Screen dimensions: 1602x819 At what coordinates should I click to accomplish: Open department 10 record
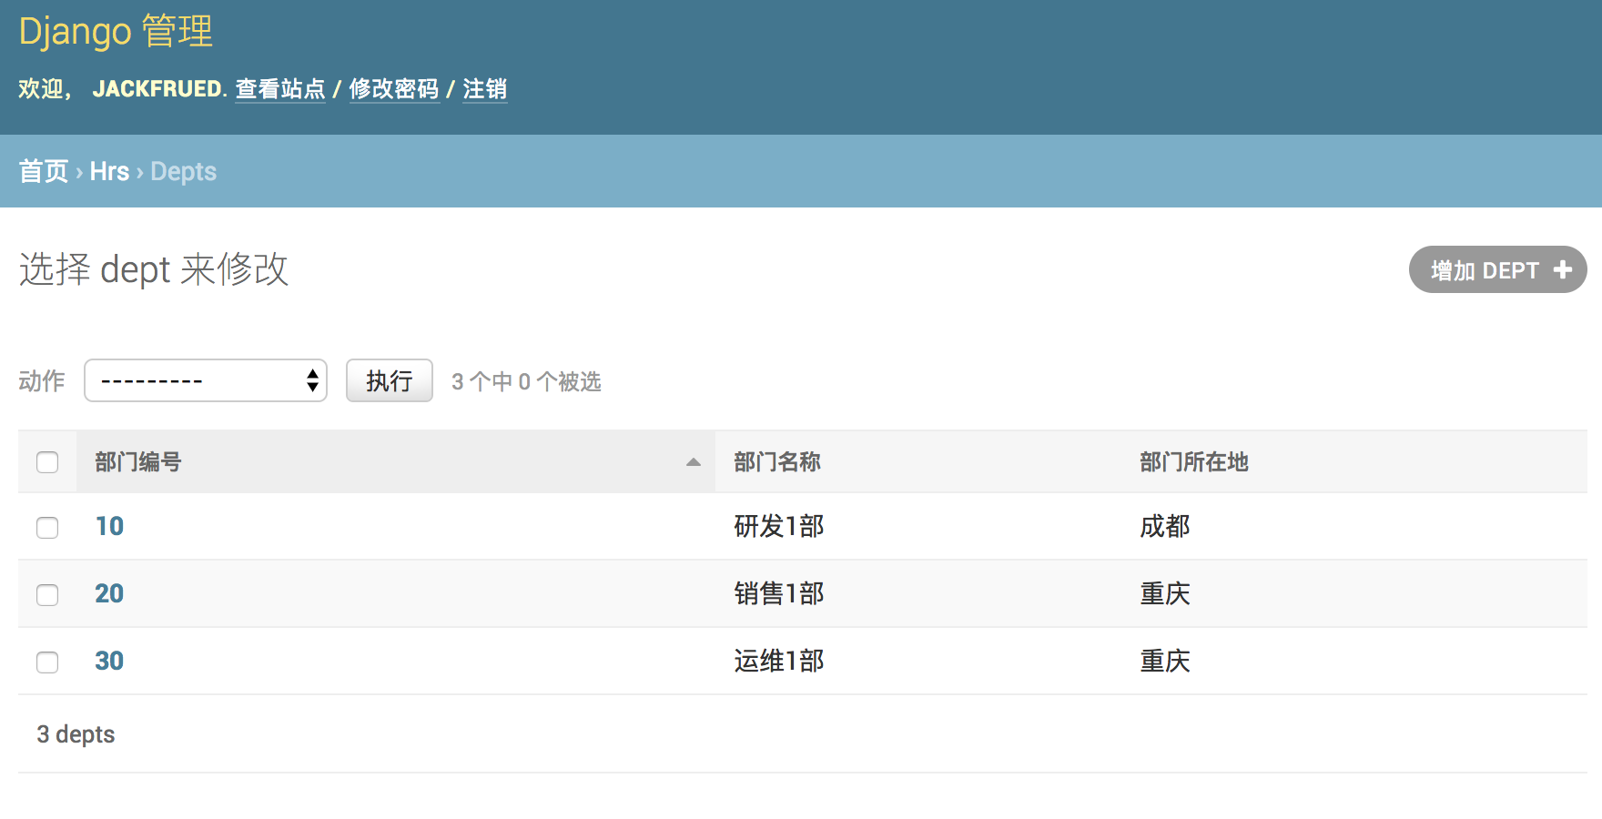coord(109,526)
